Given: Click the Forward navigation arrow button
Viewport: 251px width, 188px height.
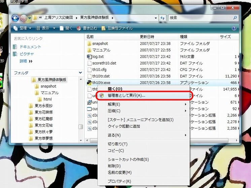Looking at the screenshot, I should 24,18.
